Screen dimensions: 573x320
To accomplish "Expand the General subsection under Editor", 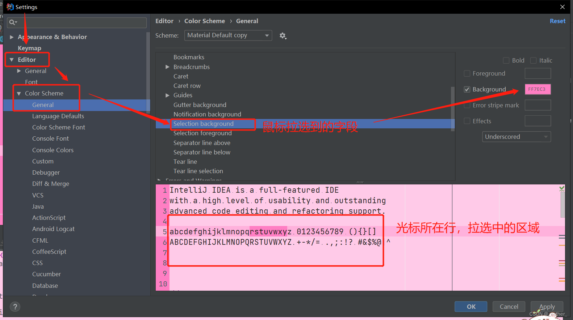I will tap(19, 71).
